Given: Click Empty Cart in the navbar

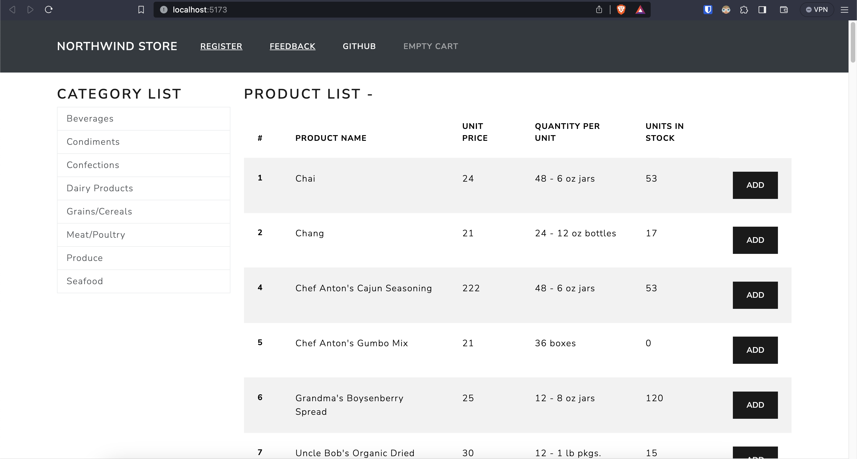Looking at the screenshot, I should [x=430, y=46].
